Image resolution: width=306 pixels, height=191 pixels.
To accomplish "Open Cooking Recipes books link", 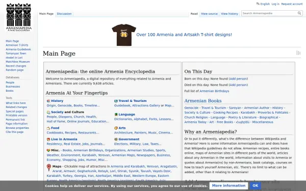I will click(225, 113).
